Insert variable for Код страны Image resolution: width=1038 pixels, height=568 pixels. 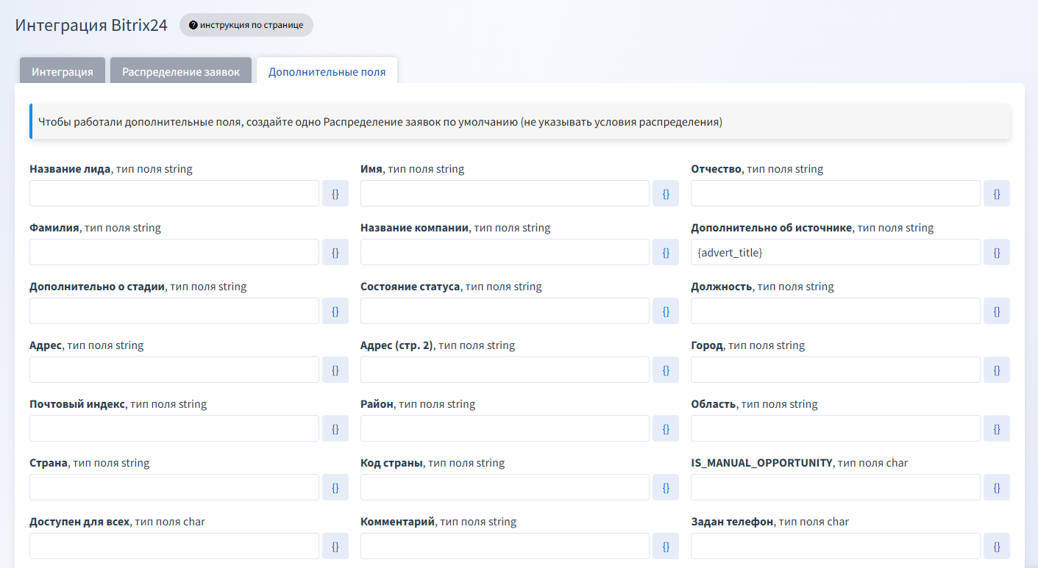tap(666, 487)
